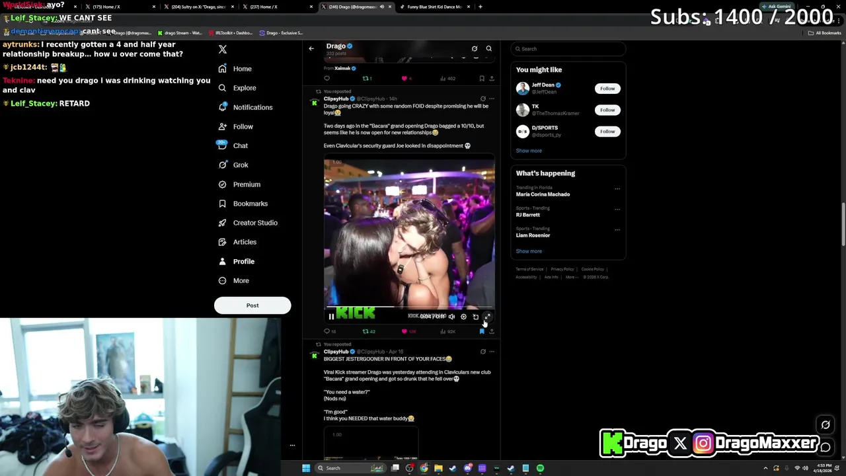Click the Post button
Image resolution: width=846 pixels, height=476 pixels.
tap(252, 305)
